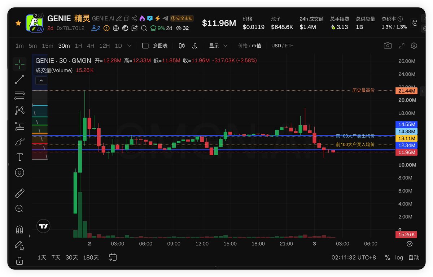The height and width of the screenshot is (277, 433).
Task: Switch the denomination to ETH
Action: 289,46
